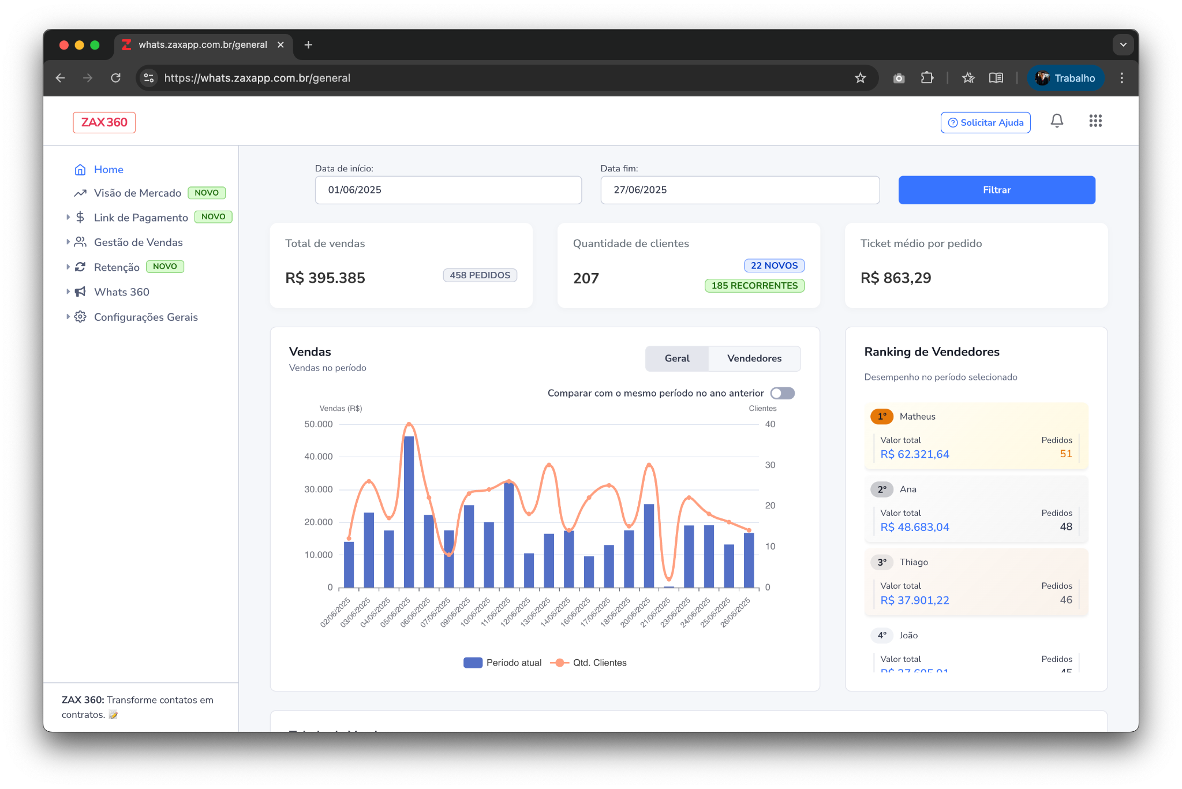The width and height of the screenshot is (1182, 789).
Task: Toggle the Período atual legend series
Action: tap(502, 663)
